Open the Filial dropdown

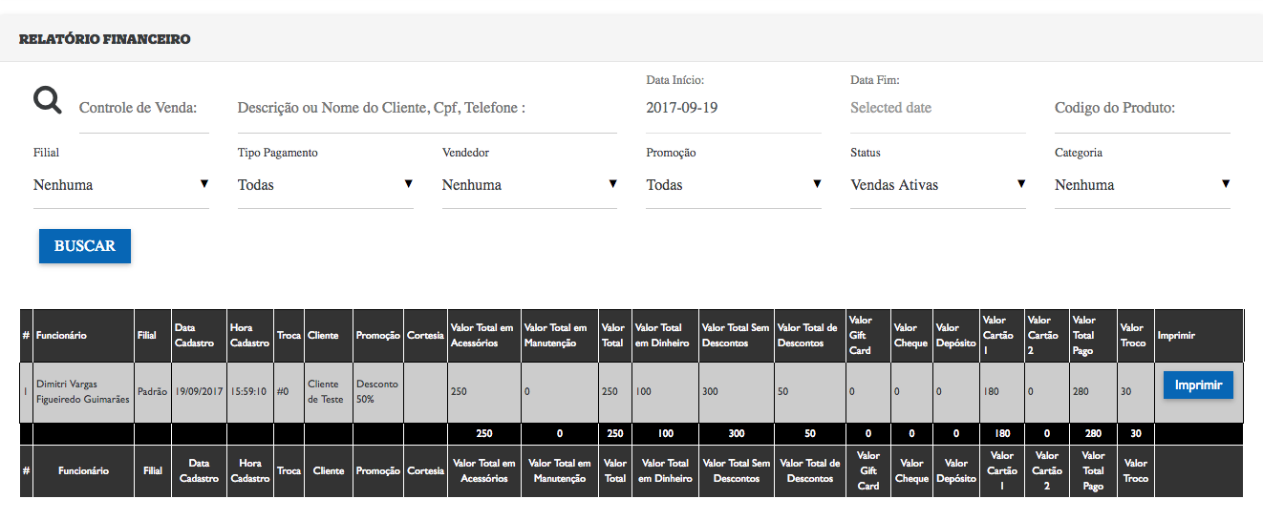point(121,185)
